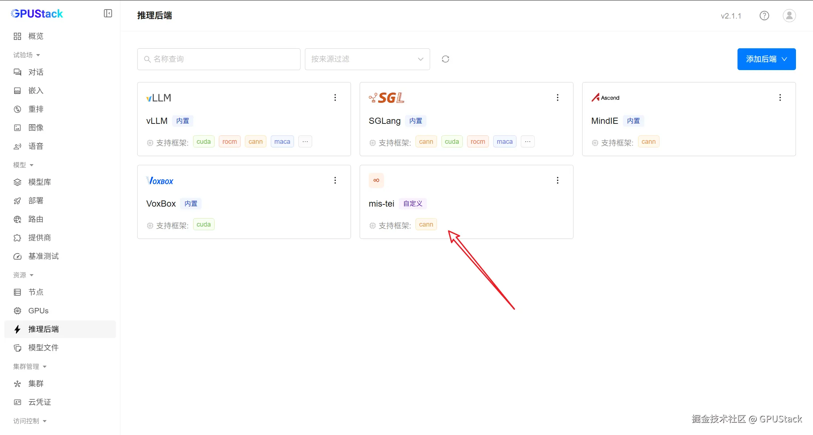Go to the 模型库 page

40,182
